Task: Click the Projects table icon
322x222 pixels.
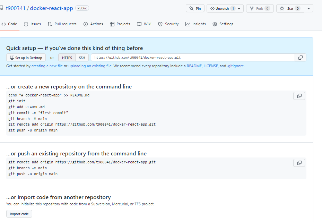Action: pyautogui.click(x=112, y=24)
